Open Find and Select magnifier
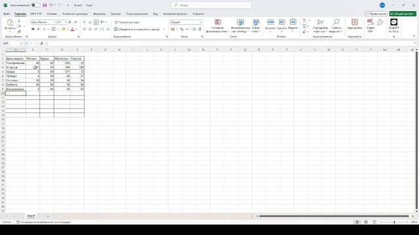The height and width of the screenshot is (235, 419). point(336,26)
